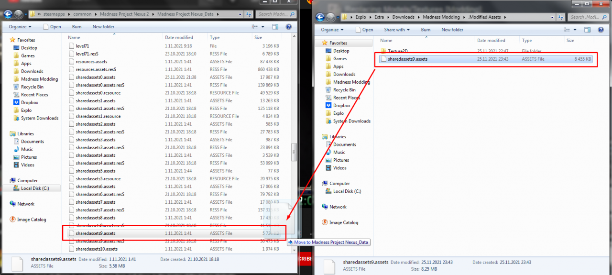The height and width of the screenshot is (275, 612).
Task: Click the Back arrow in the Madness Project Nexus_Data window
Action: [8, 14]
